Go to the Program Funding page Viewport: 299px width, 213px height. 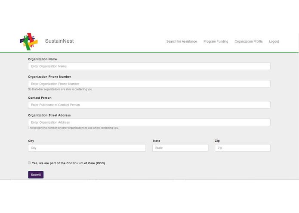[x=216, y=41]
